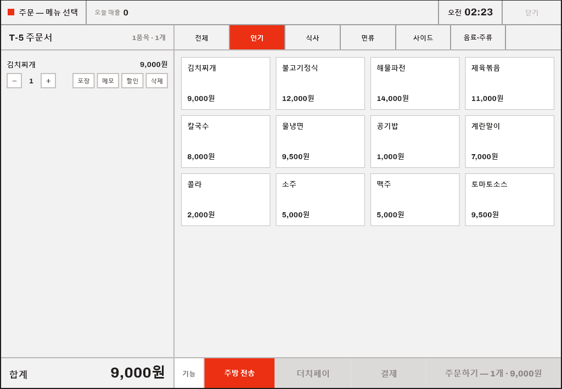Select the 해물파전 menu card
The width and height of the screenshot is (562, 389).
pyautogui.click(x=415, y=83)
